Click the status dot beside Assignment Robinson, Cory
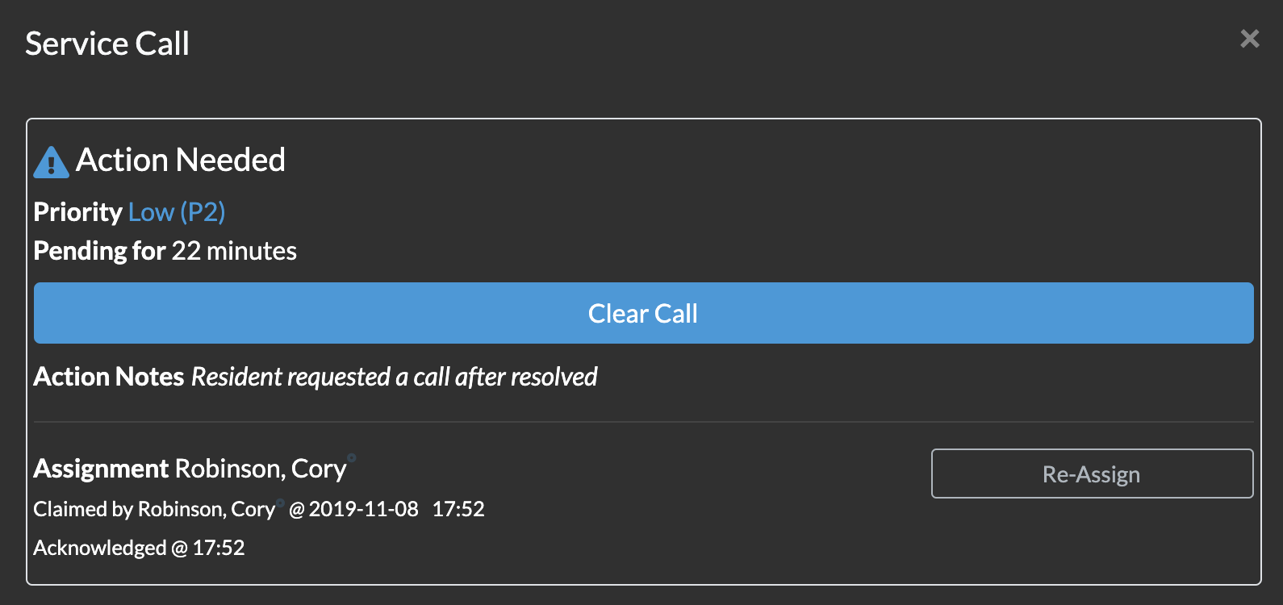The image size is (1283, 605). click(x=352, y=457)
